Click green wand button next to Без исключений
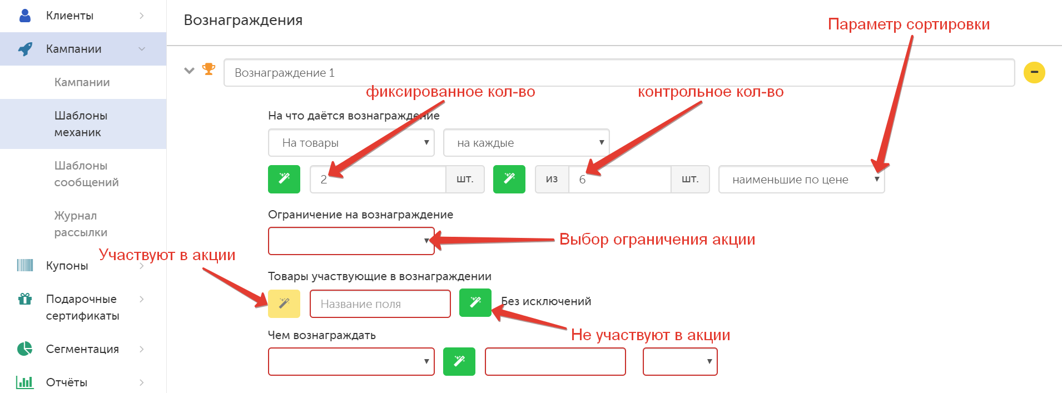The height and width of the screenshot is (393, 1062). coord(475,302)
